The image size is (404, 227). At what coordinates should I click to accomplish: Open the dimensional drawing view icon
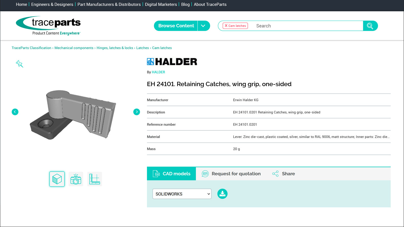click(95, 179)
